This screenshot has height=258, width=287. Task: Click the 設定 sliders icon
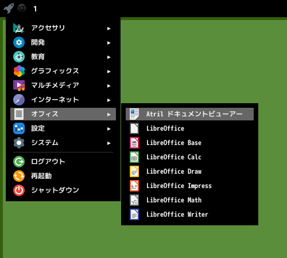tap(19, 128)
